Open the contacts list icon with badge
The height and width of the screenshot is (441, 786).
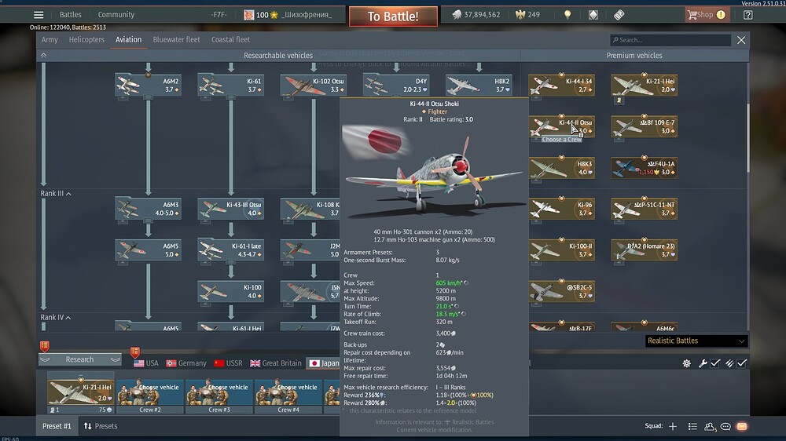coord(710,426)
